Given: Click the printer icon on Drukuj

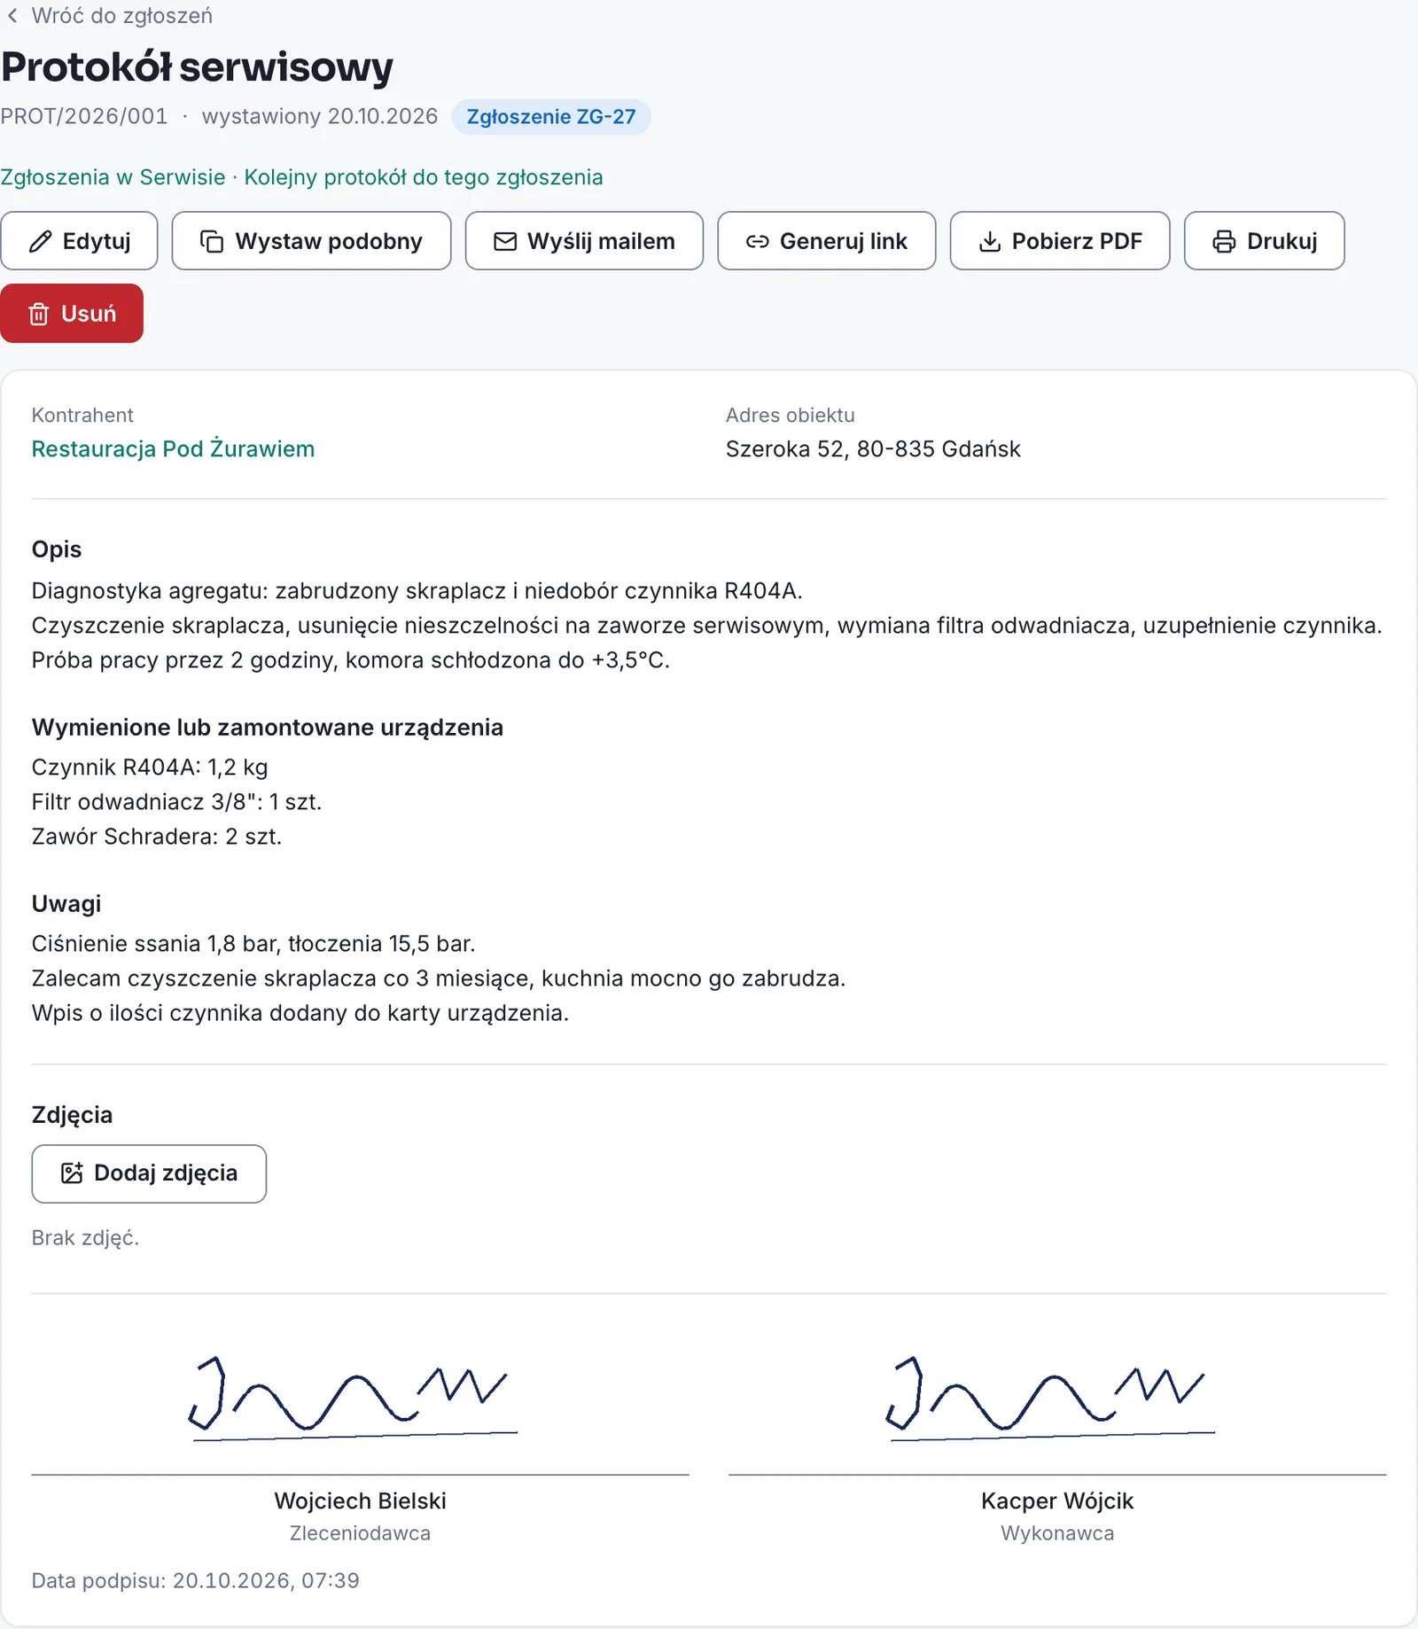Looking at the screenshot, I should tap(1224, 241).
